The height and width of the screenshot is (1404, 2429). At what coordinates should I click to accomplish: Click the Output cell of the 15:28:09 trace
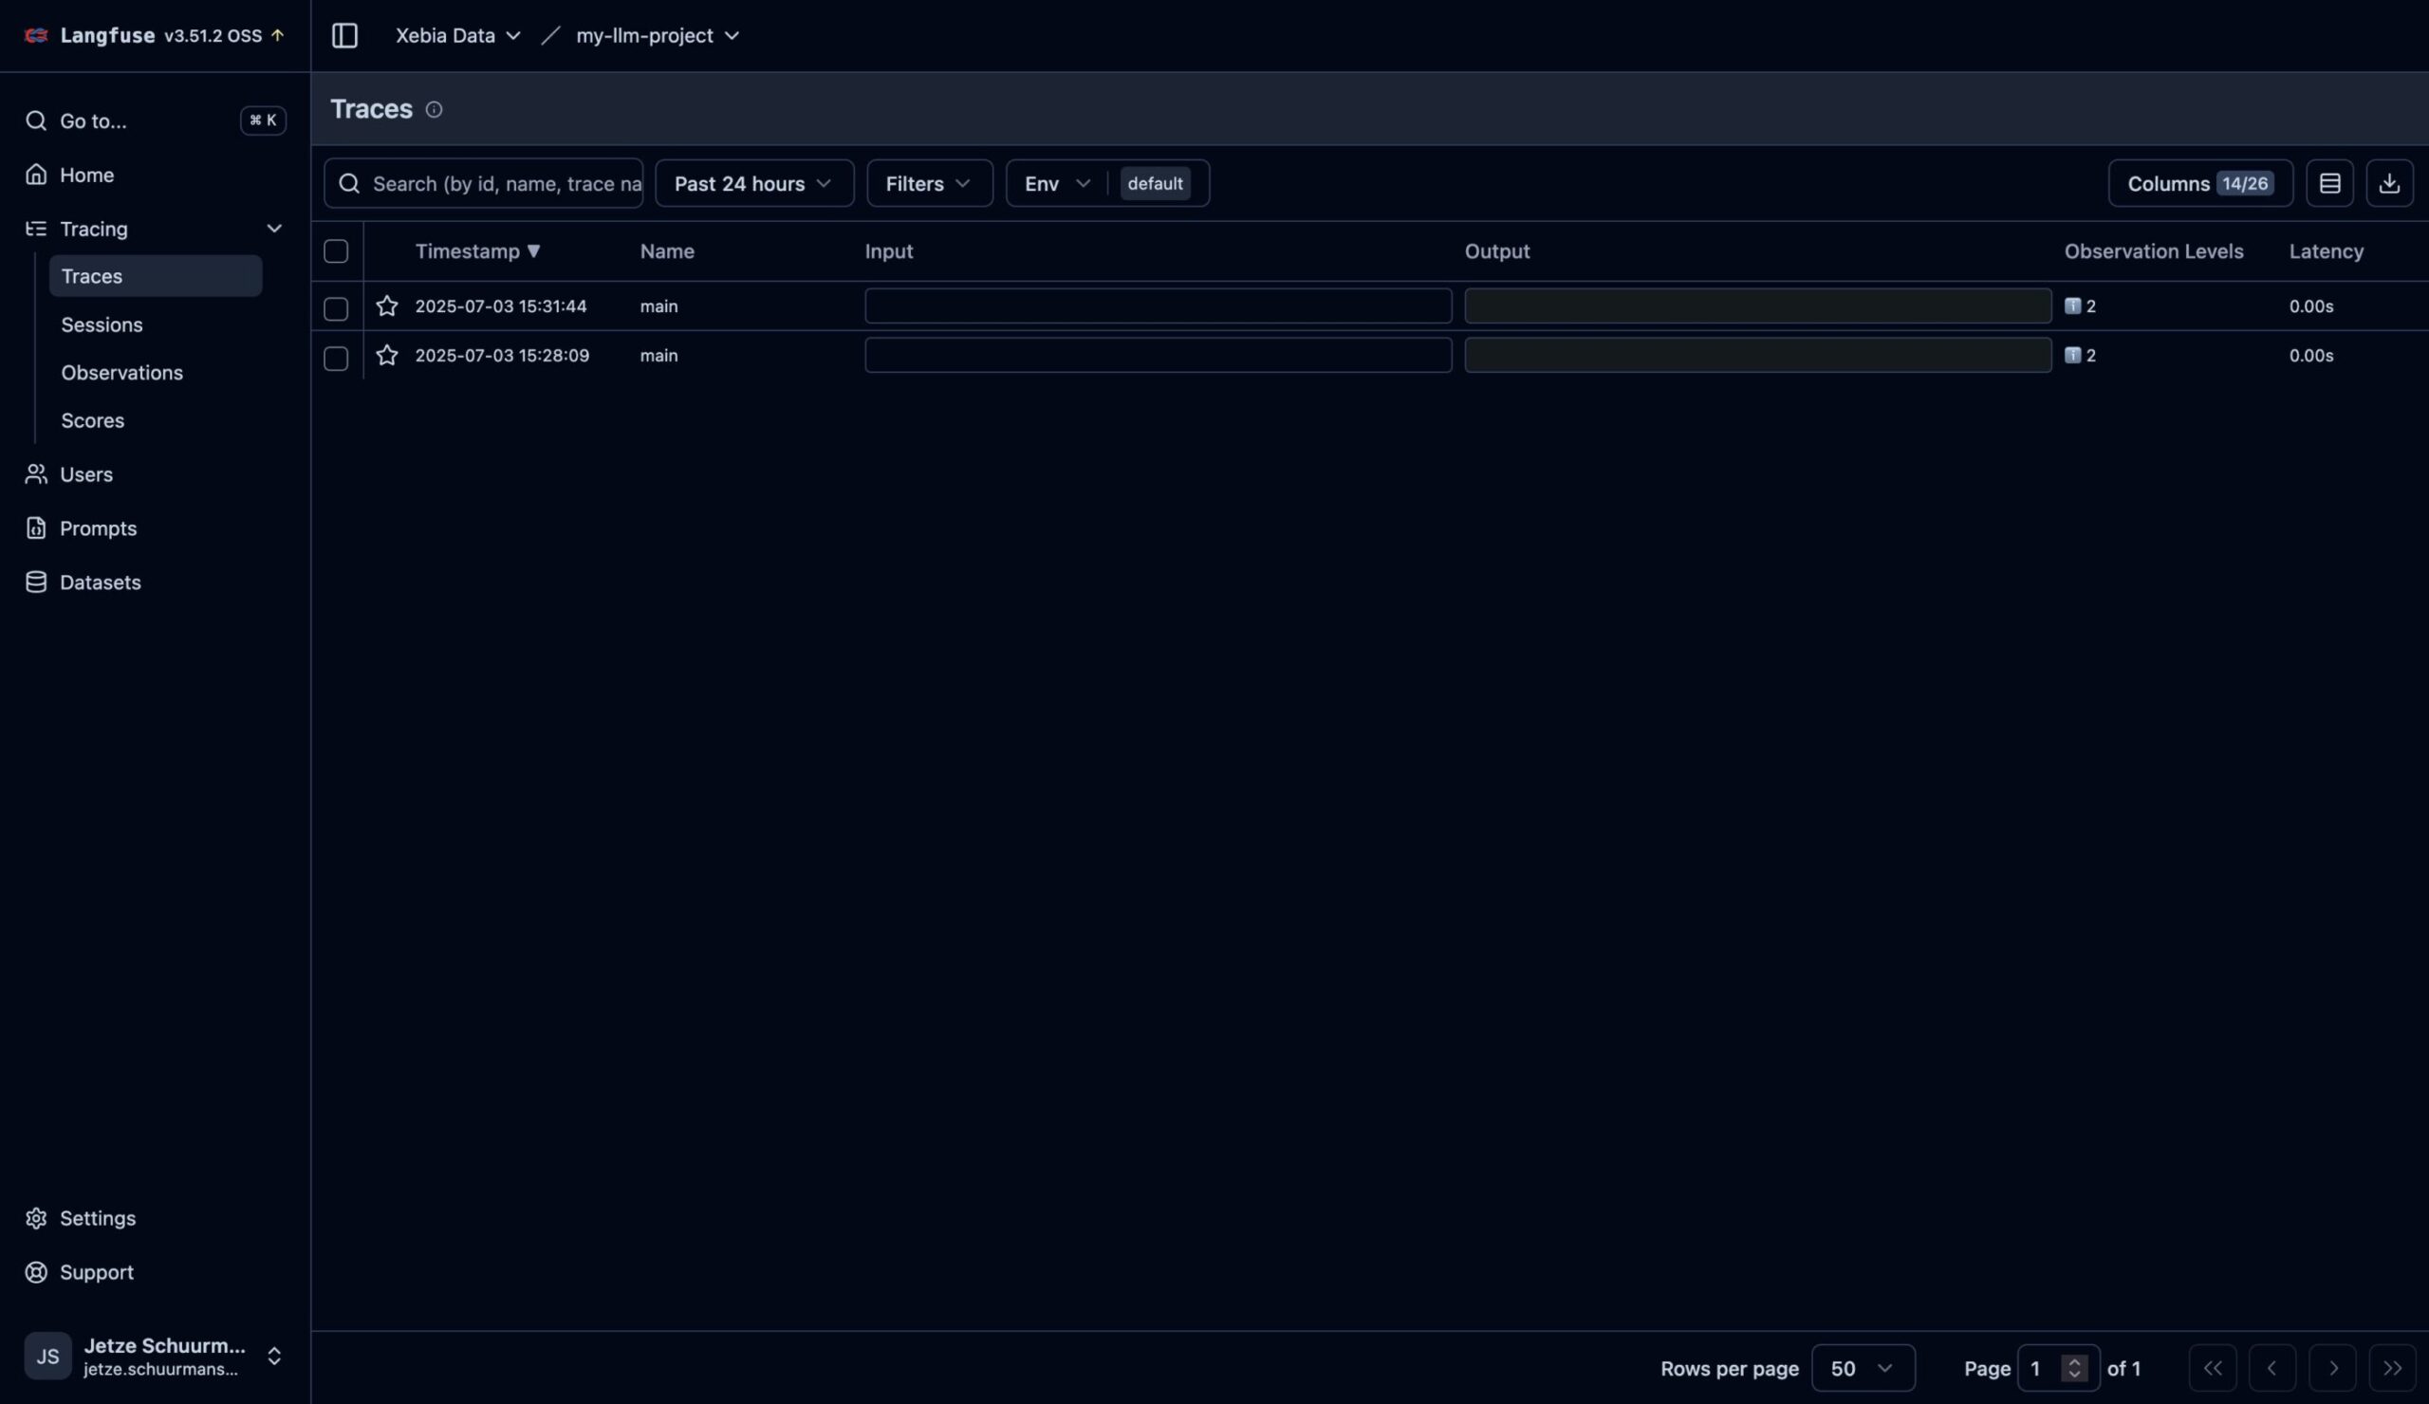pyautogui.click(x=1757, y=356)
